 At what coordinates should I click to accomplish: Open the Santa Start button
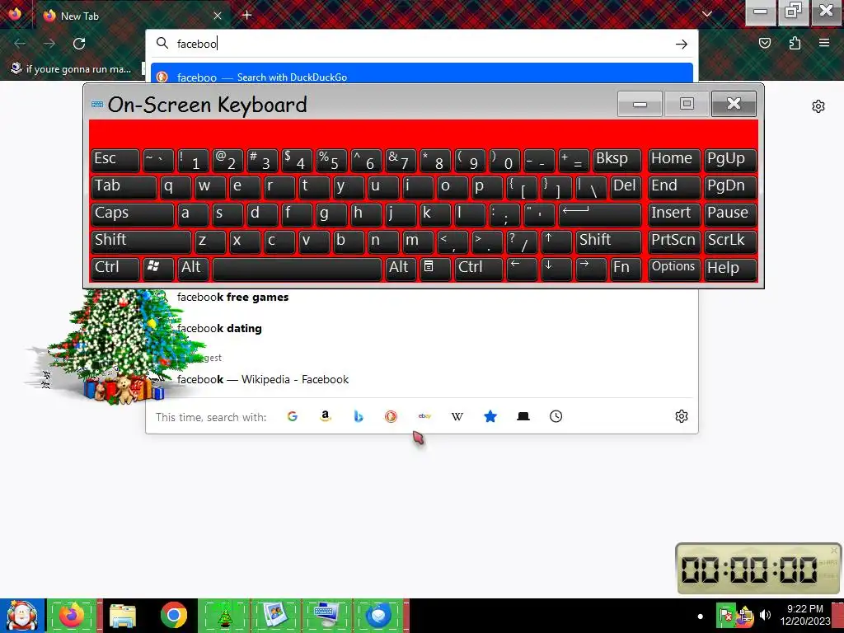click(x=22, y=616)
